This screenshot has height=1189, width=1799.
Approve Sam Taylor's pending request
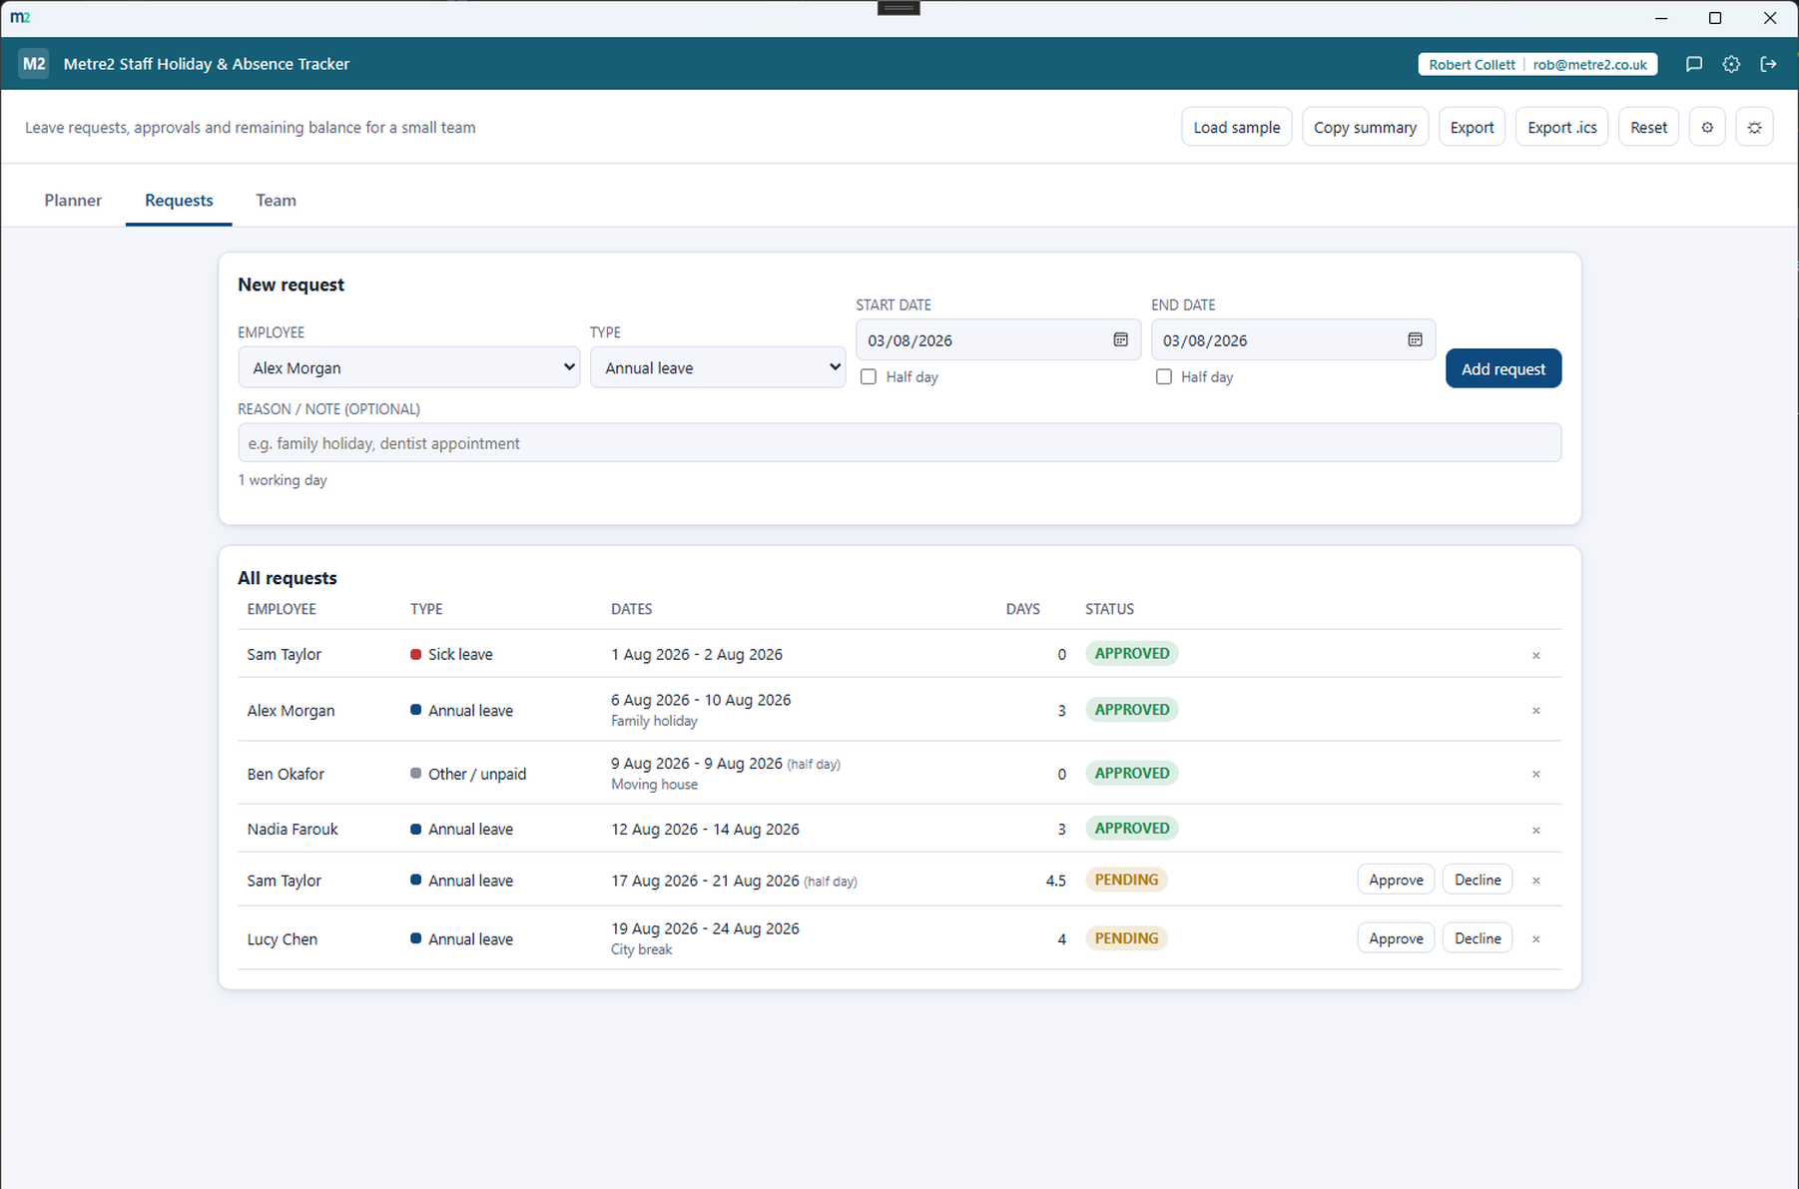(x=1396, y=880)
